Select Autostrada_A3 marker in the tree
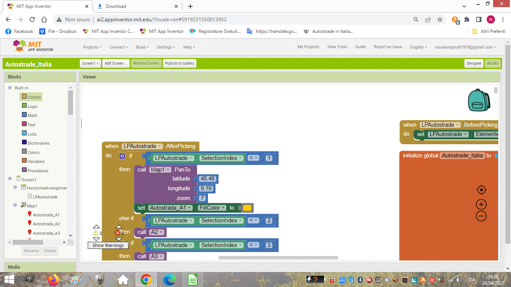 pyautogui.click(x=43, y=233)
